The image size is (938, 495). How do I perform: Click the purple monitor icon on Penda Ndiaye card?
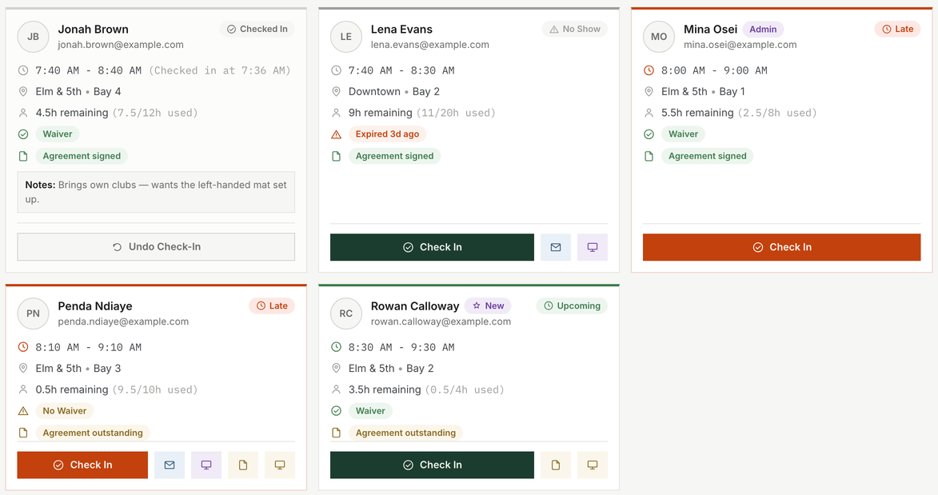206,465
